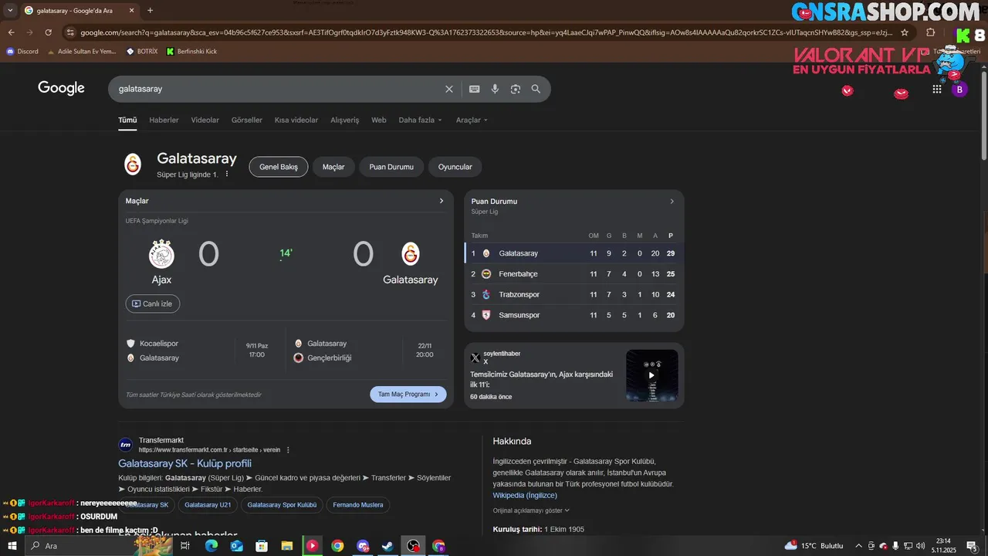The height and width of the screenshot is (556, 988).
Task: Play the soylentihaber video thumbnail
Action: [x=651, y=375]
